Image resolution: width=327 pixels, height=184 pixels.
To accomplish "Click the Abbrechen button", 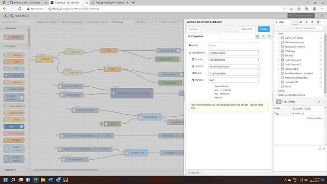I will (247, 29).
